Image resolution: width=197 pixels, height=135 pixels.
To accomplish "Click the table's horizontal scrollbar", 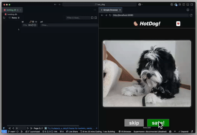I will coord(43,126).
